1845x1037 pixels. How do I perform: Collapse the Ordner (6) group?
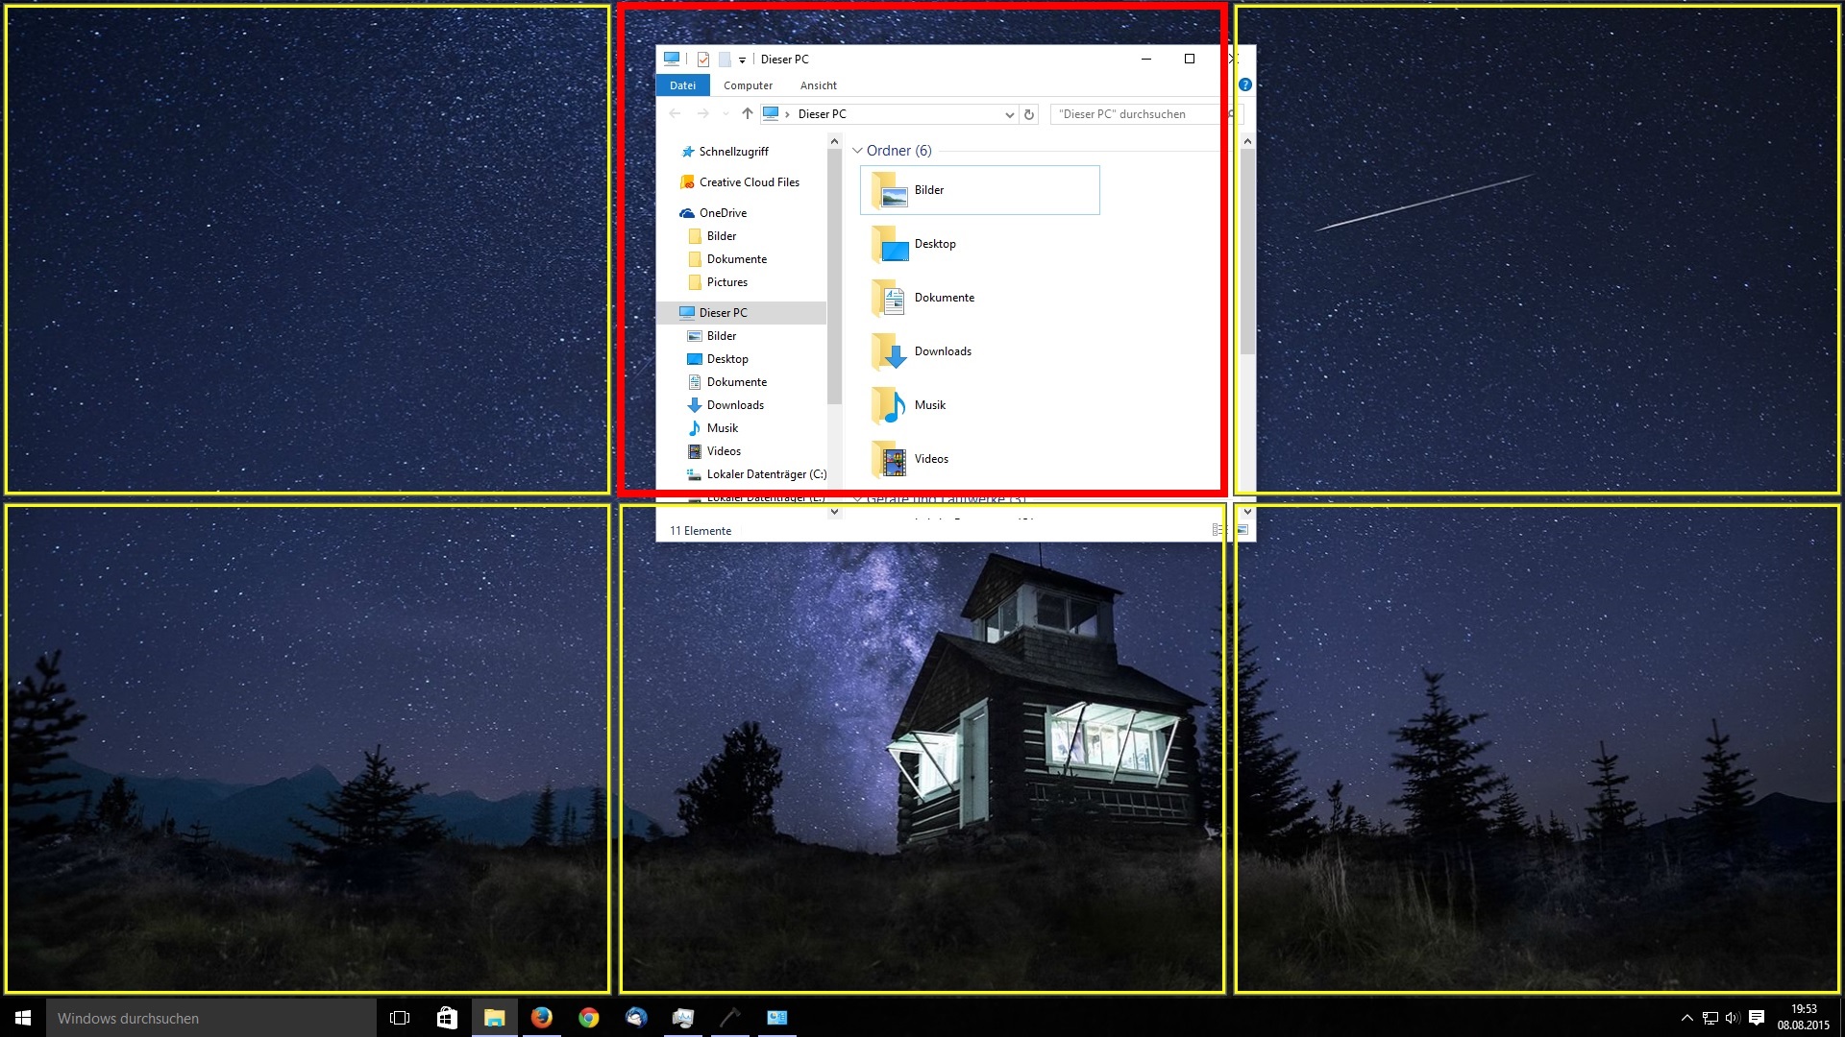(857, 151)
